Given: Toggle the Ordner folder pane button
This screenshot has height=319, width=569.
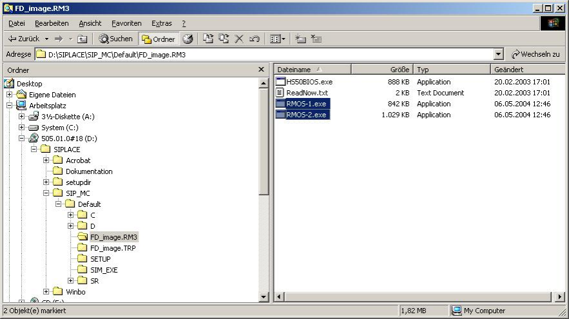Looking at the screenshot, I should pos(158,39).
